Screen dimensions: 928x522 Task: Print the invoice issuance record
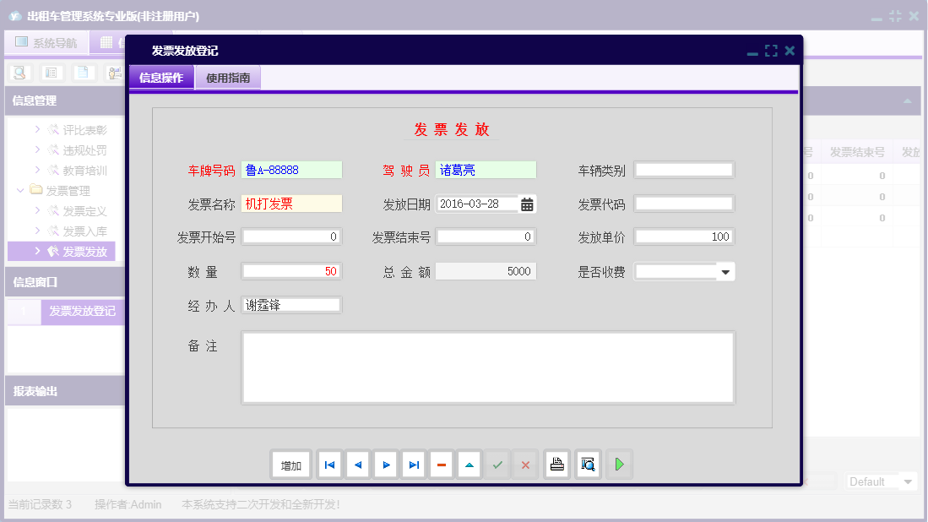point(556,464)
